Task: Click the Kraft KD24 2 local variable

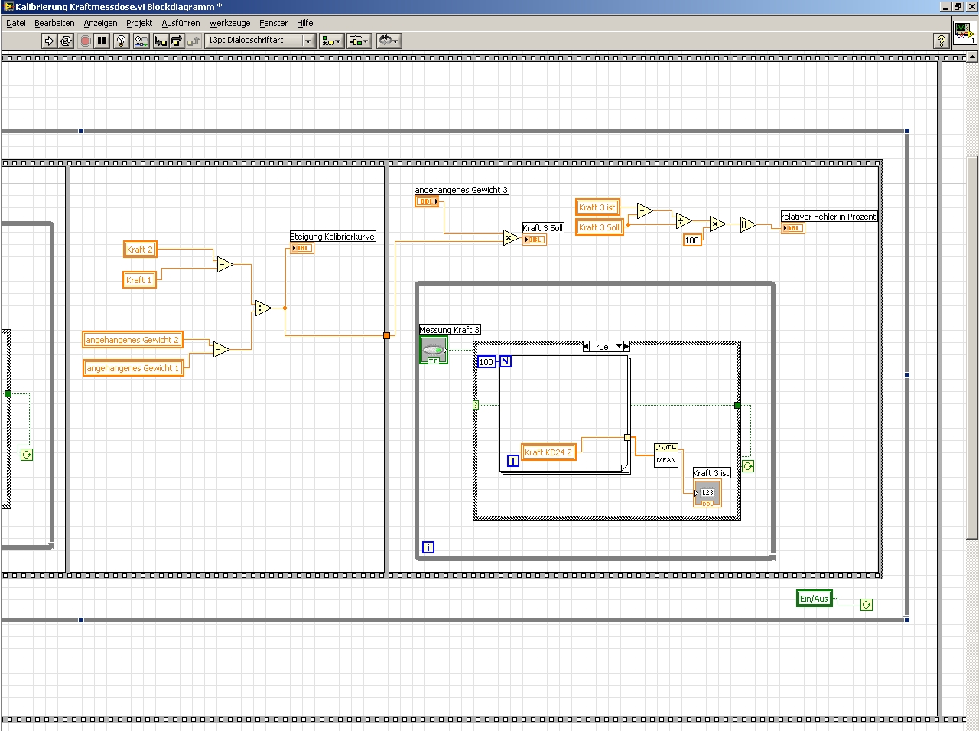Action: pos(548,452)
